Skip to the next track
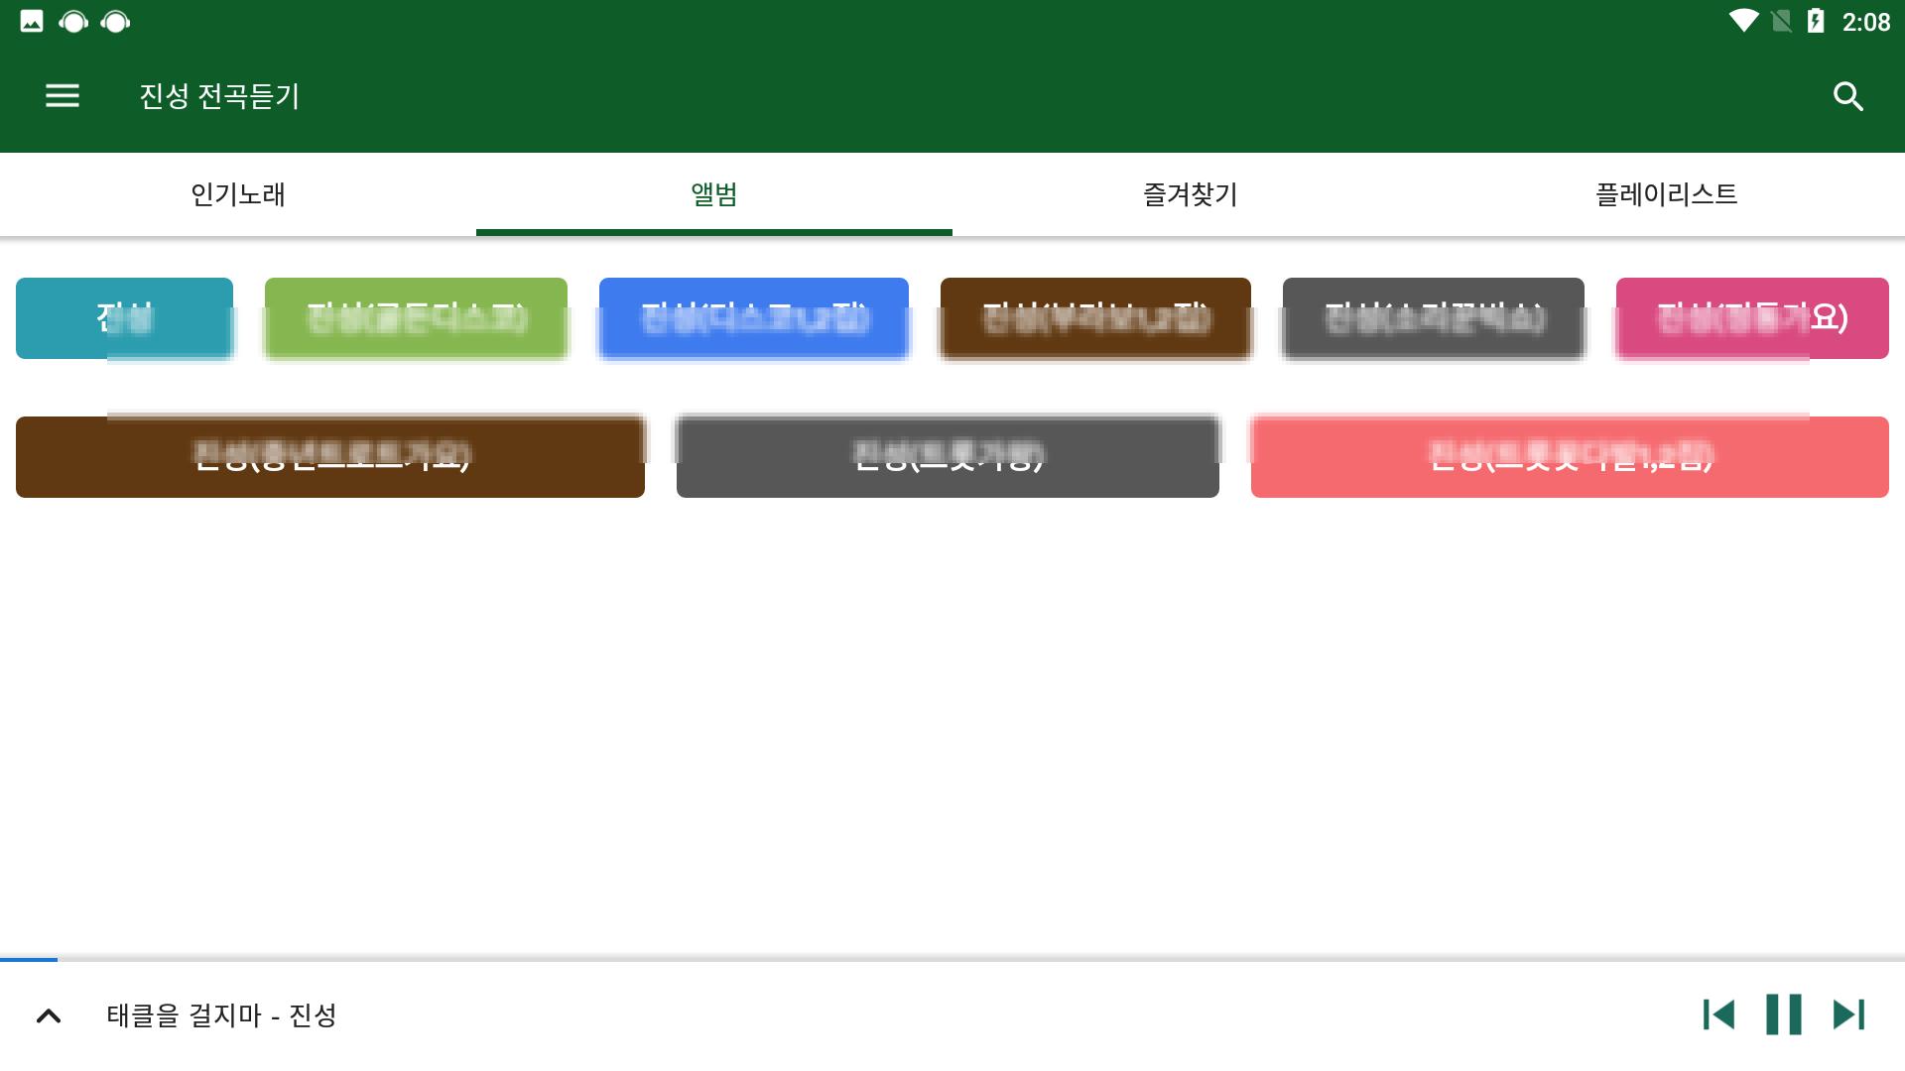Viewport: 1905px width, 1071px height. 1848,1014
